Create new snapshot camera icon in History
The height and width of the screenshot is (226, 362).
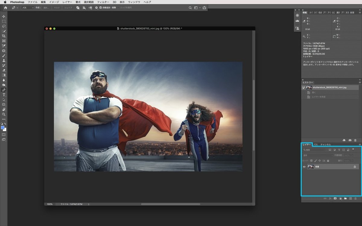click(x=350, y=140)
